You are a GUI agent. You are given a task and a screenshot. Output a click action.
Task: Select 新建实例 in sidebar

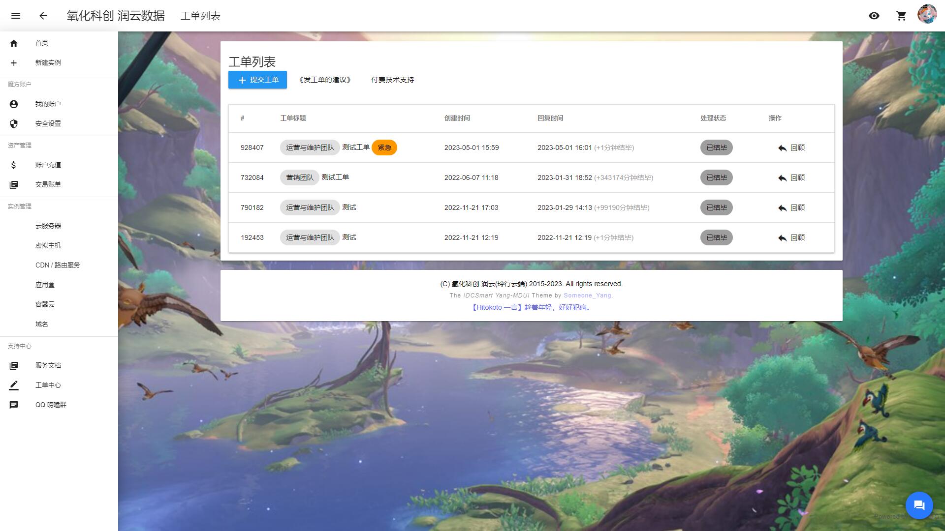(x=59, y=63)
